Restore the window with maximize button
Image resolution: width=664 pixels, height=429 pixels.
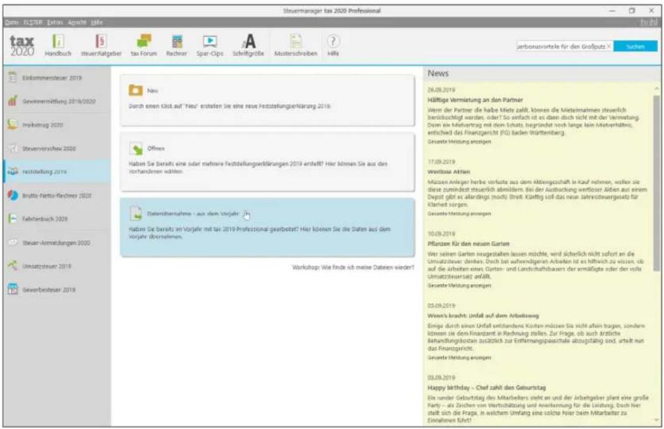click(632, 11)
